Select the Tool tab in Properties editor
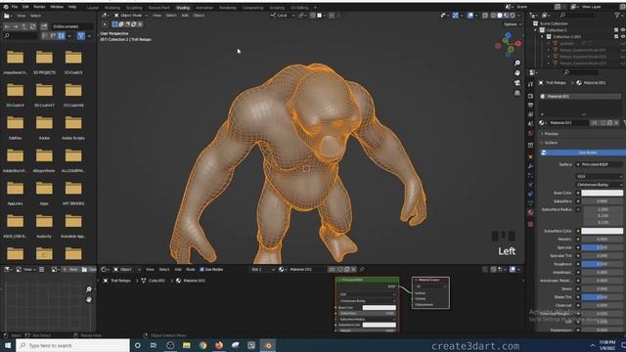Screen dimensions: 626x352 [x=530, y=84]
